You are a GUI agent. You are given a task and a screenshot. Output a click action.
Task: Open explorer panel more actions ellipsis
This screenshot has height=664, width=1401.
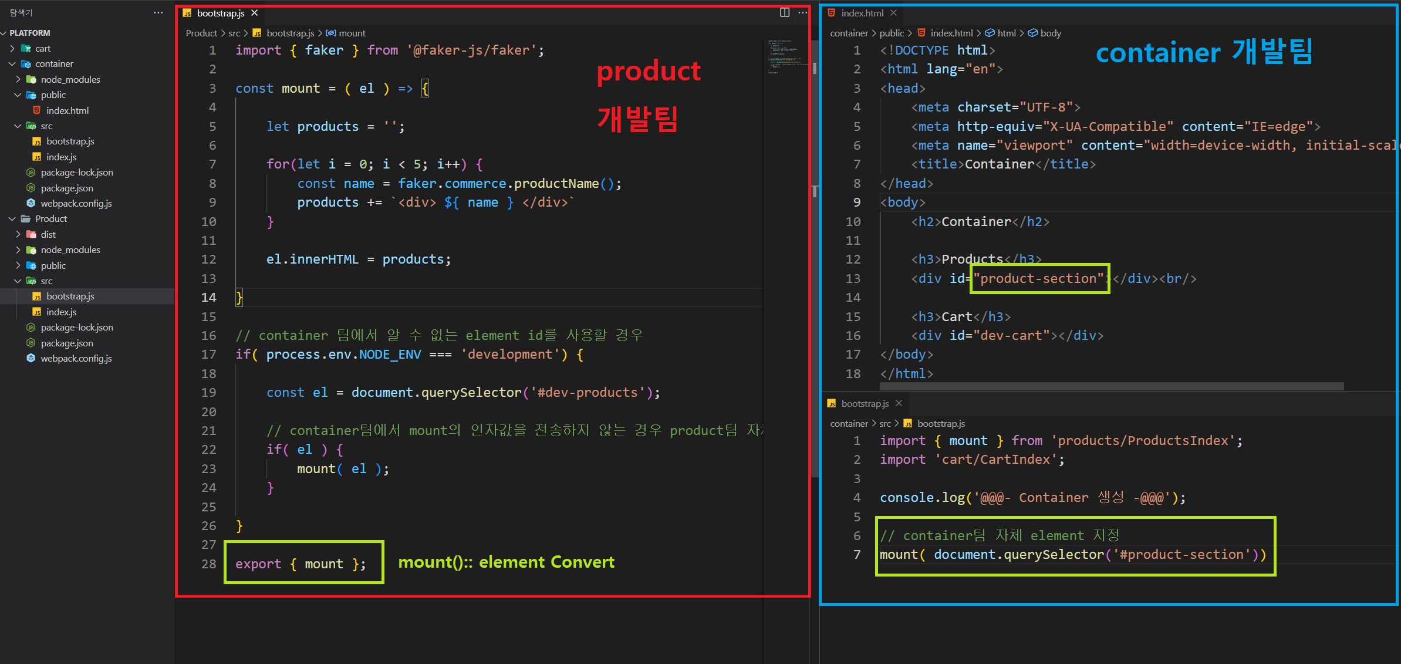(x=158, y=12)
